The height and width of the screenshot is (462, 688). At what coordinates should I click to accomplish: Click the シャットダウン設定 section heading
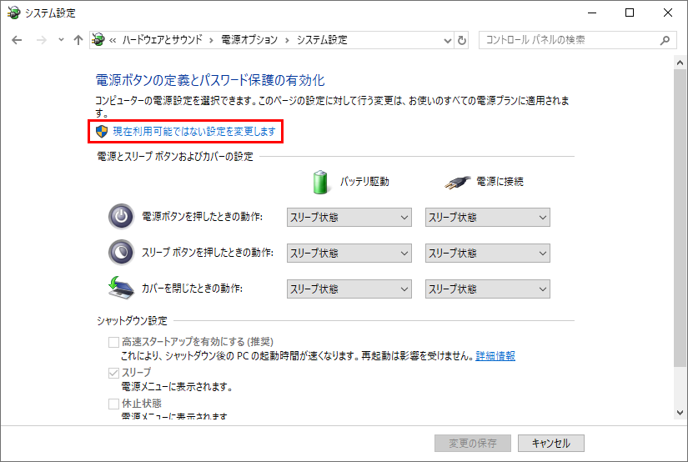click(132, 321)
